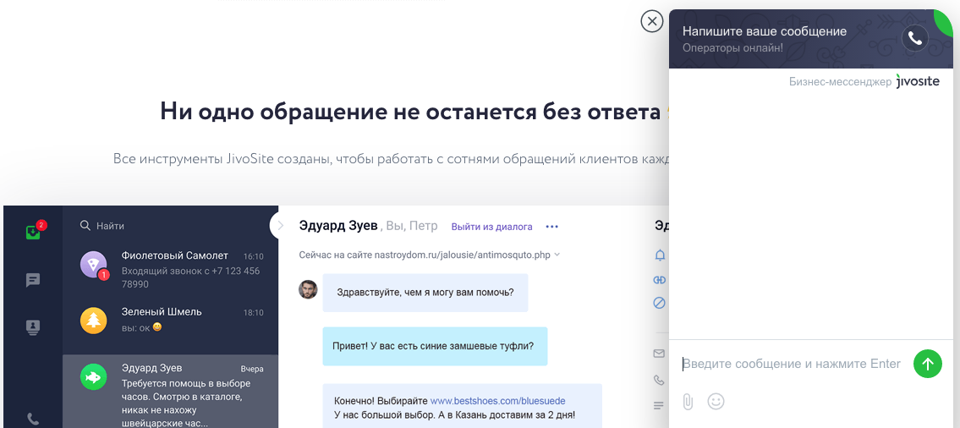Screen dimensions: 960x428
Task: Open the www.bestshoes.com/bluesuede link
Action: point(497,401)
